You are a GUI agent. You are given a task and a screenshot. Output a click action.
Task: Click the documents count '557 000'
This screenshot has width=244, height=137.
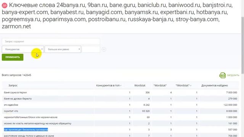tap(233, 129)
